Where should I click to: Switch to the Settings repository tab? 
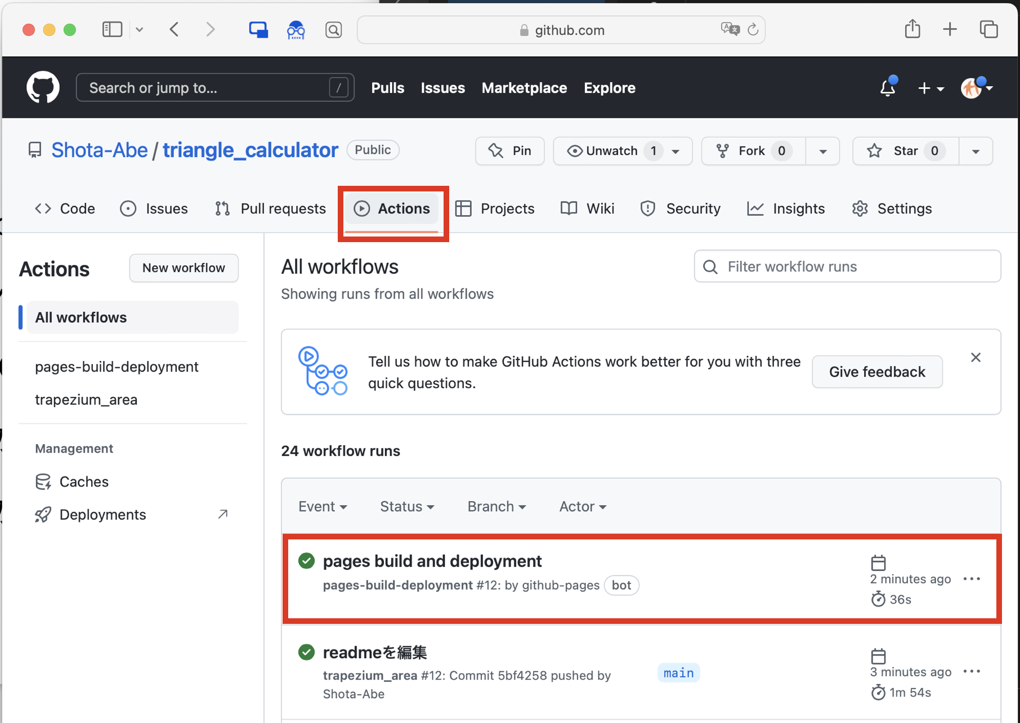click(903, 208)
